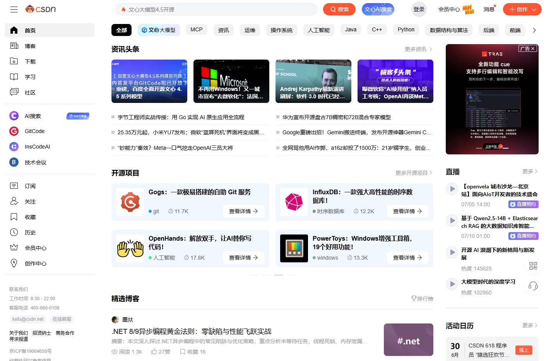The height and width of the screenshot is (361, 551).
Task: Select the Python category tab
Action: coord(406,29)
